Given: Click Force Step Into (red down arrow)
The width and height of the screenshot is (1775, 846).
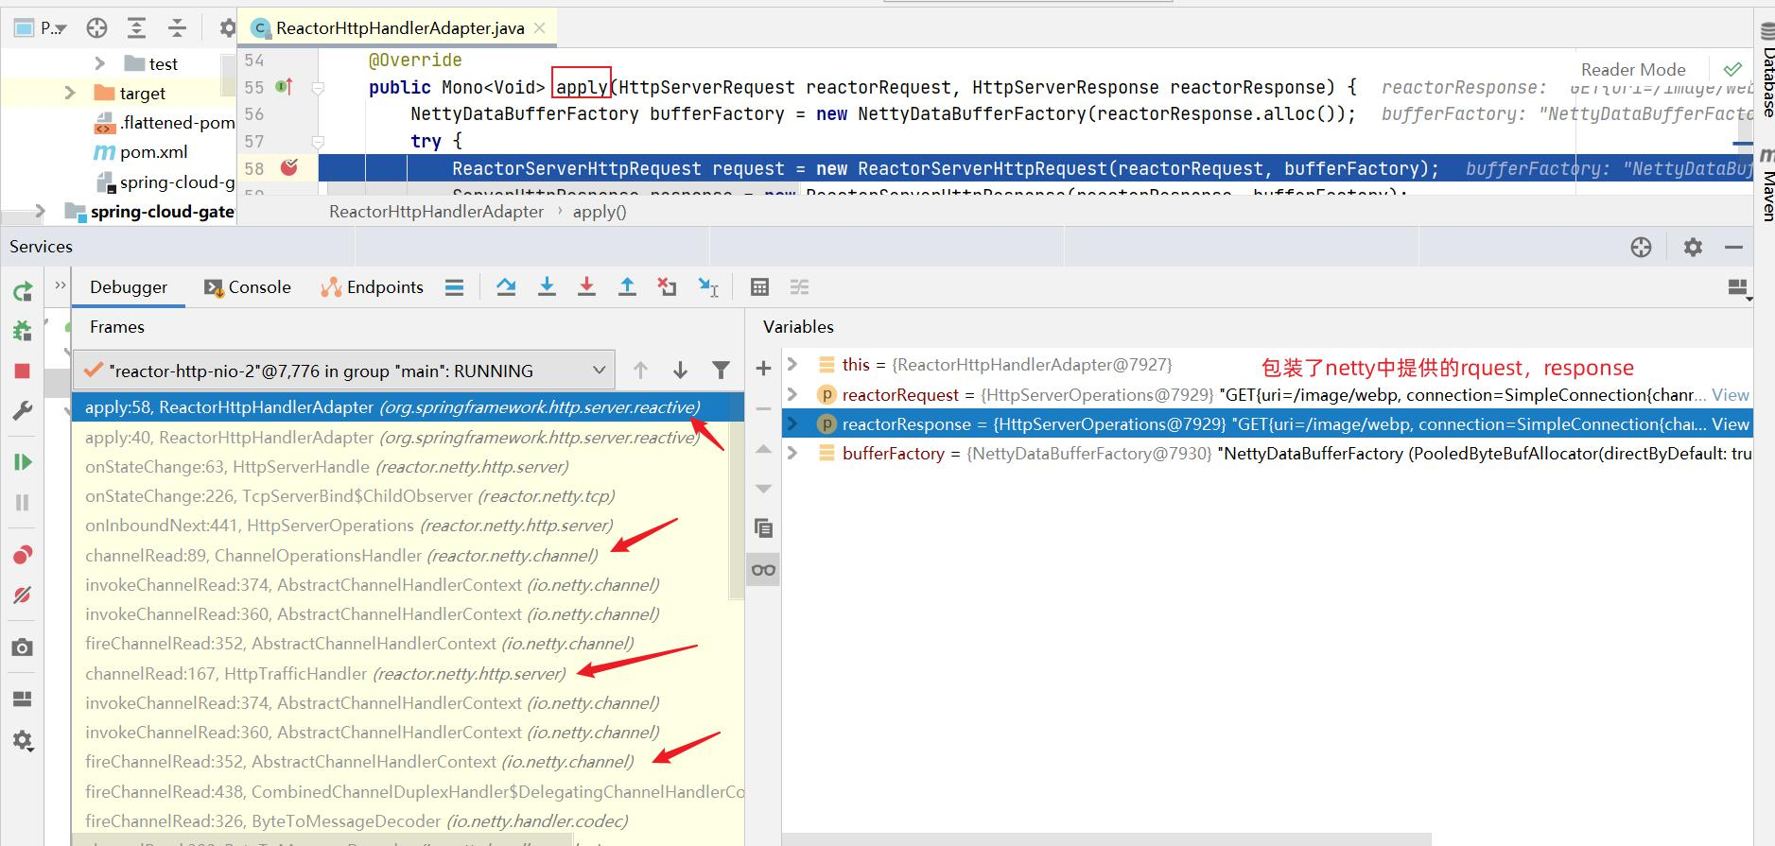Looking at the screenshot, I should [586, 287].
